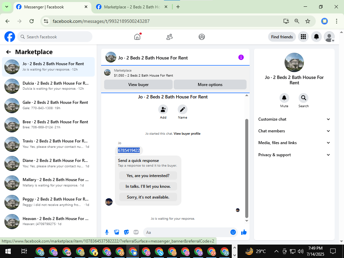
Task: Open Peggy's conversation
Action: pyautogui.click(x=48, y=202)
